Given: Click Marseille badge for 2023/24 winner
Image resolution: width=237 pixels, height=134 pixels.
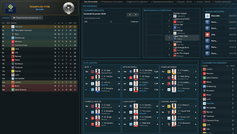Looking at the screenshot, I should pos(207,16).
